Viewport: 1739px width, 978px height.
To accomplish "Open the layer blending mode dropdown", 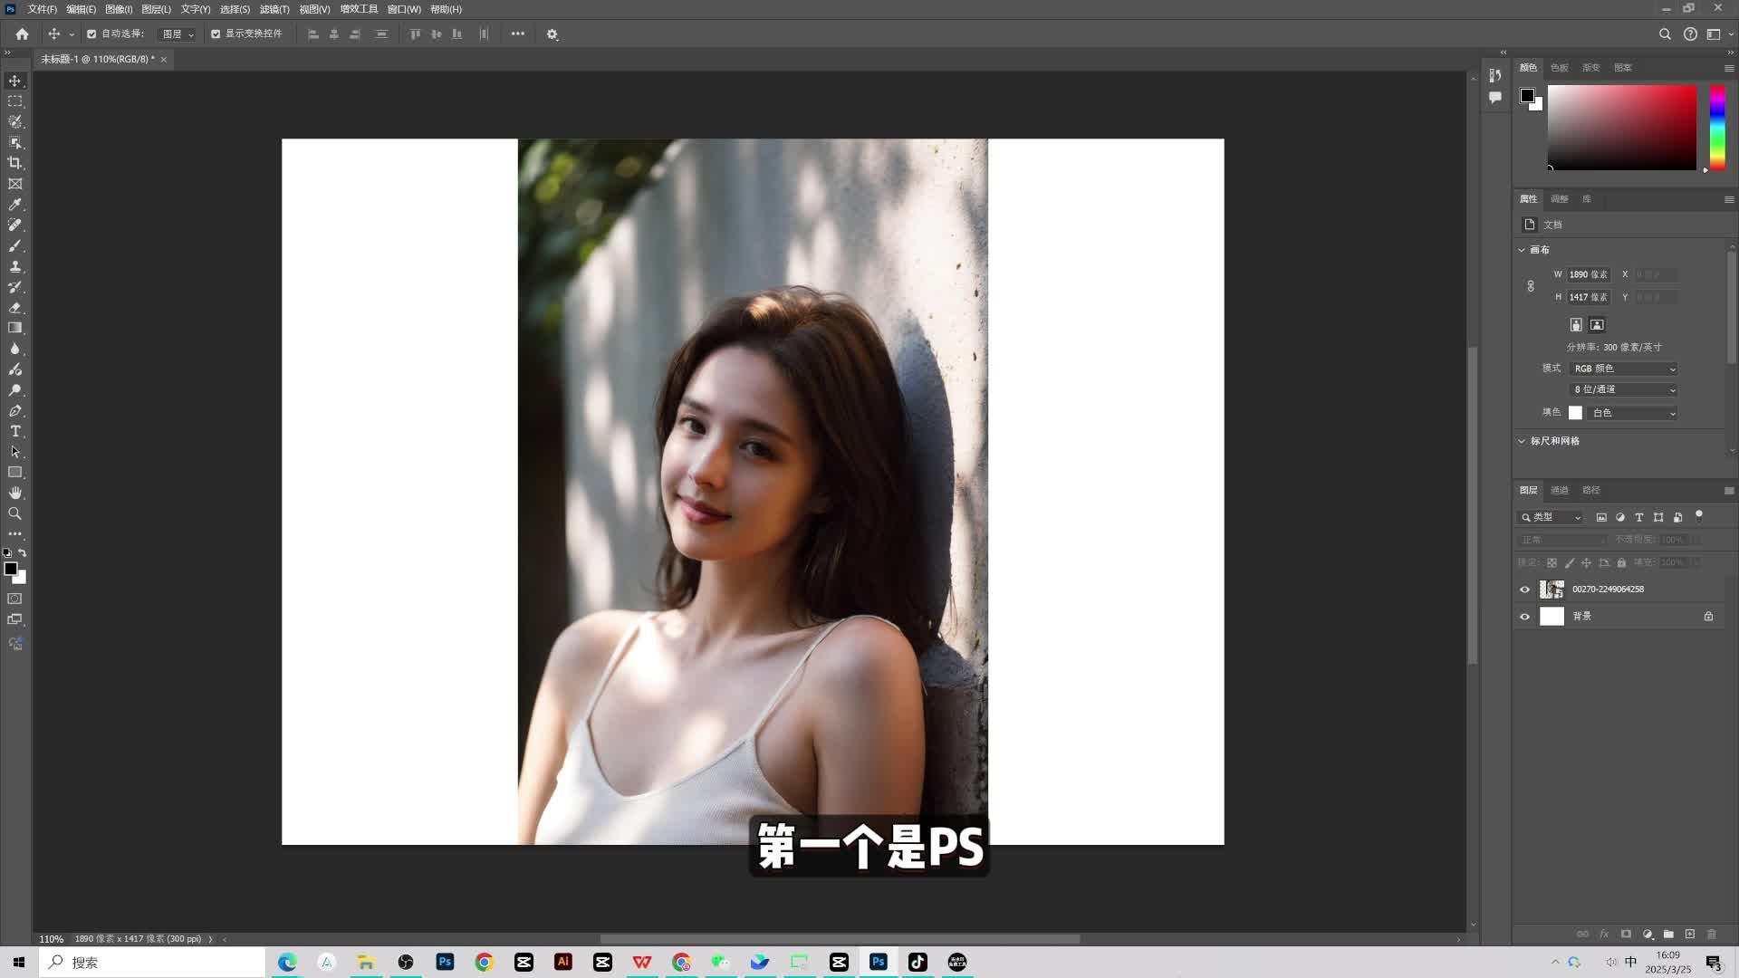I will [1561, 539].
